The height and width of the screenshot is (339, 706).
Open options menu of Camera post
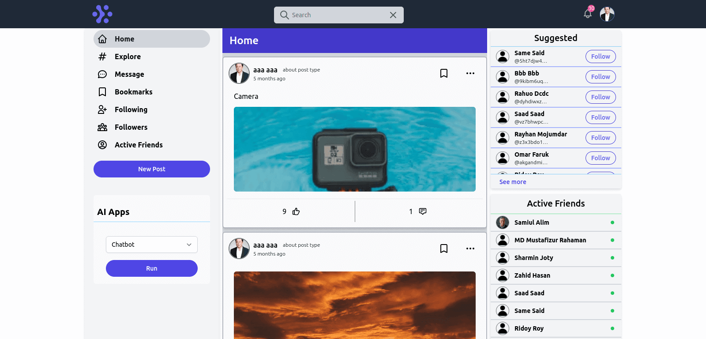pyautogui.click(x=470, y=73)
